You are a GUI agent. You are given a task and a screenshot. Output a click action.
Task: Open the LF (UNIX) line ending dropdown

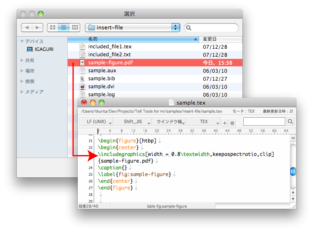(96, 122)
